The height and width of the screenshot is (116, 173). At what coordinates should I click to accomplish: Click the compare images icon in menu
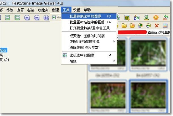65,55
